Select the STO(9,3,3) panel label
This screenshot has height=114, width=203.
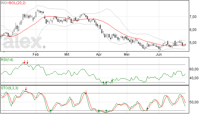pyautogui.click(x=9, y=88)
